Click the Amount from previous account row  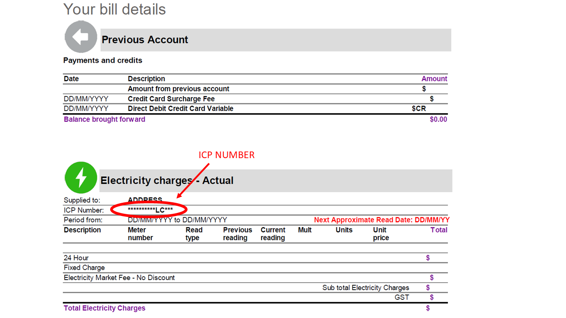tap(178, 89)
